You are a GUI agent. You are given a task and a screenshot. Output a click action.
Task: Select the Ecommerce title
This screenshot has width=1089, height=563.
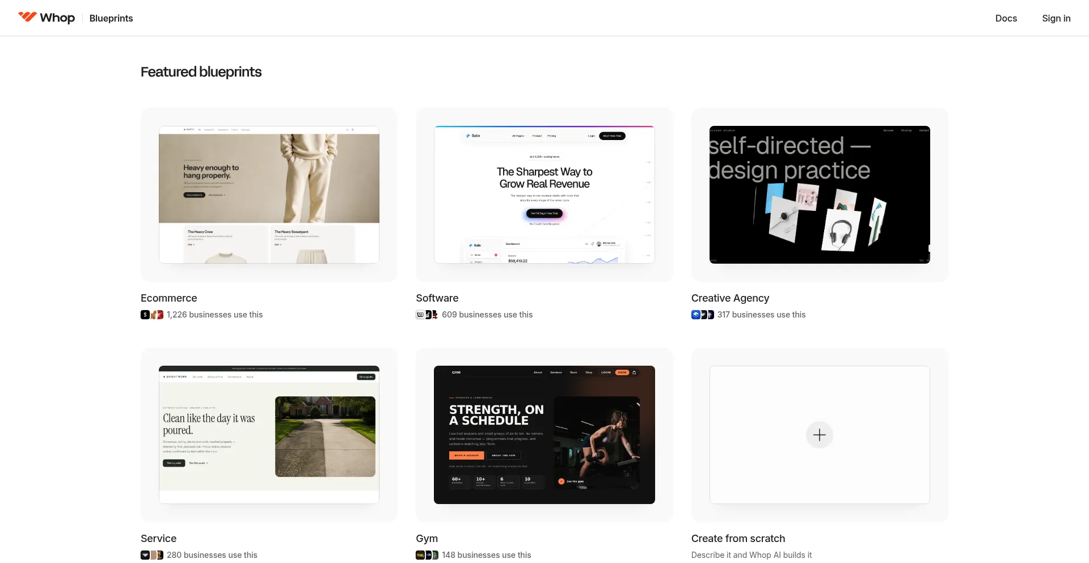pyautogui.click(x=169, y=298)
